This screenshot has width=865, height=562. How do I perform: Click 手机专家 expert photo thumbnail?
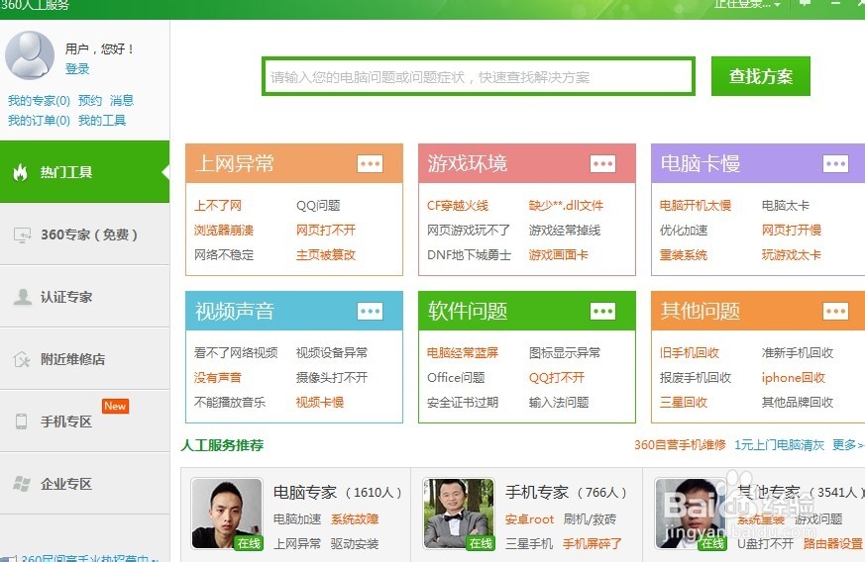(459, 514)
